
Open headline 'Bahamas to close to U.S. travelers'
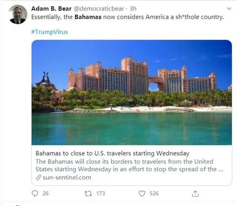coord(112,153)
